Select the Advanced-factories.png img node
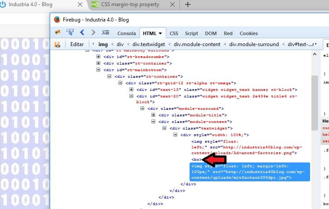329x209 pixels. pos(247,147)
